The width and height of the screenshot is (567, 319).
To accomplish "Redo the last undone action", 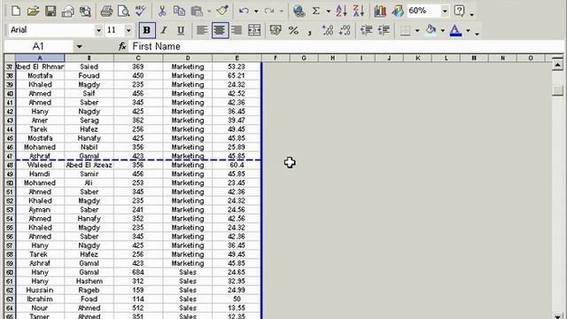I will [x=269, y=12].
